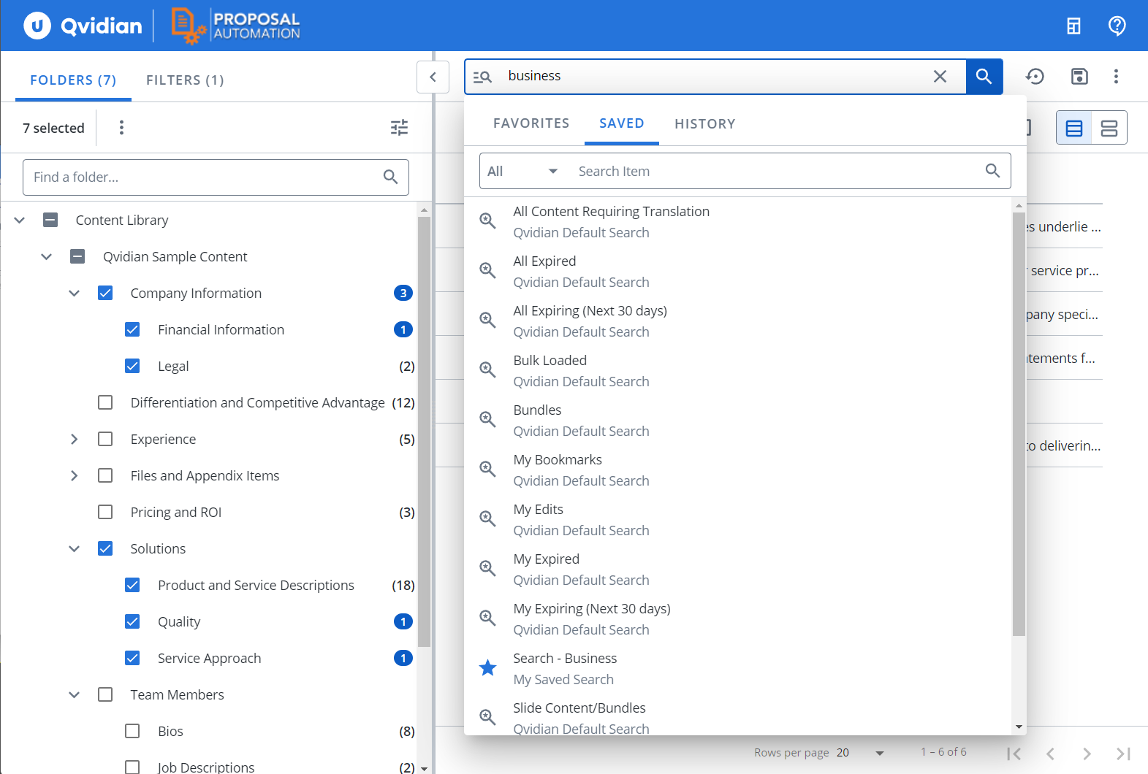Click the icon beside My Edits
The width and height of the screenshot is (1148, 774).
pyautogui.click(x=487, y=518)
